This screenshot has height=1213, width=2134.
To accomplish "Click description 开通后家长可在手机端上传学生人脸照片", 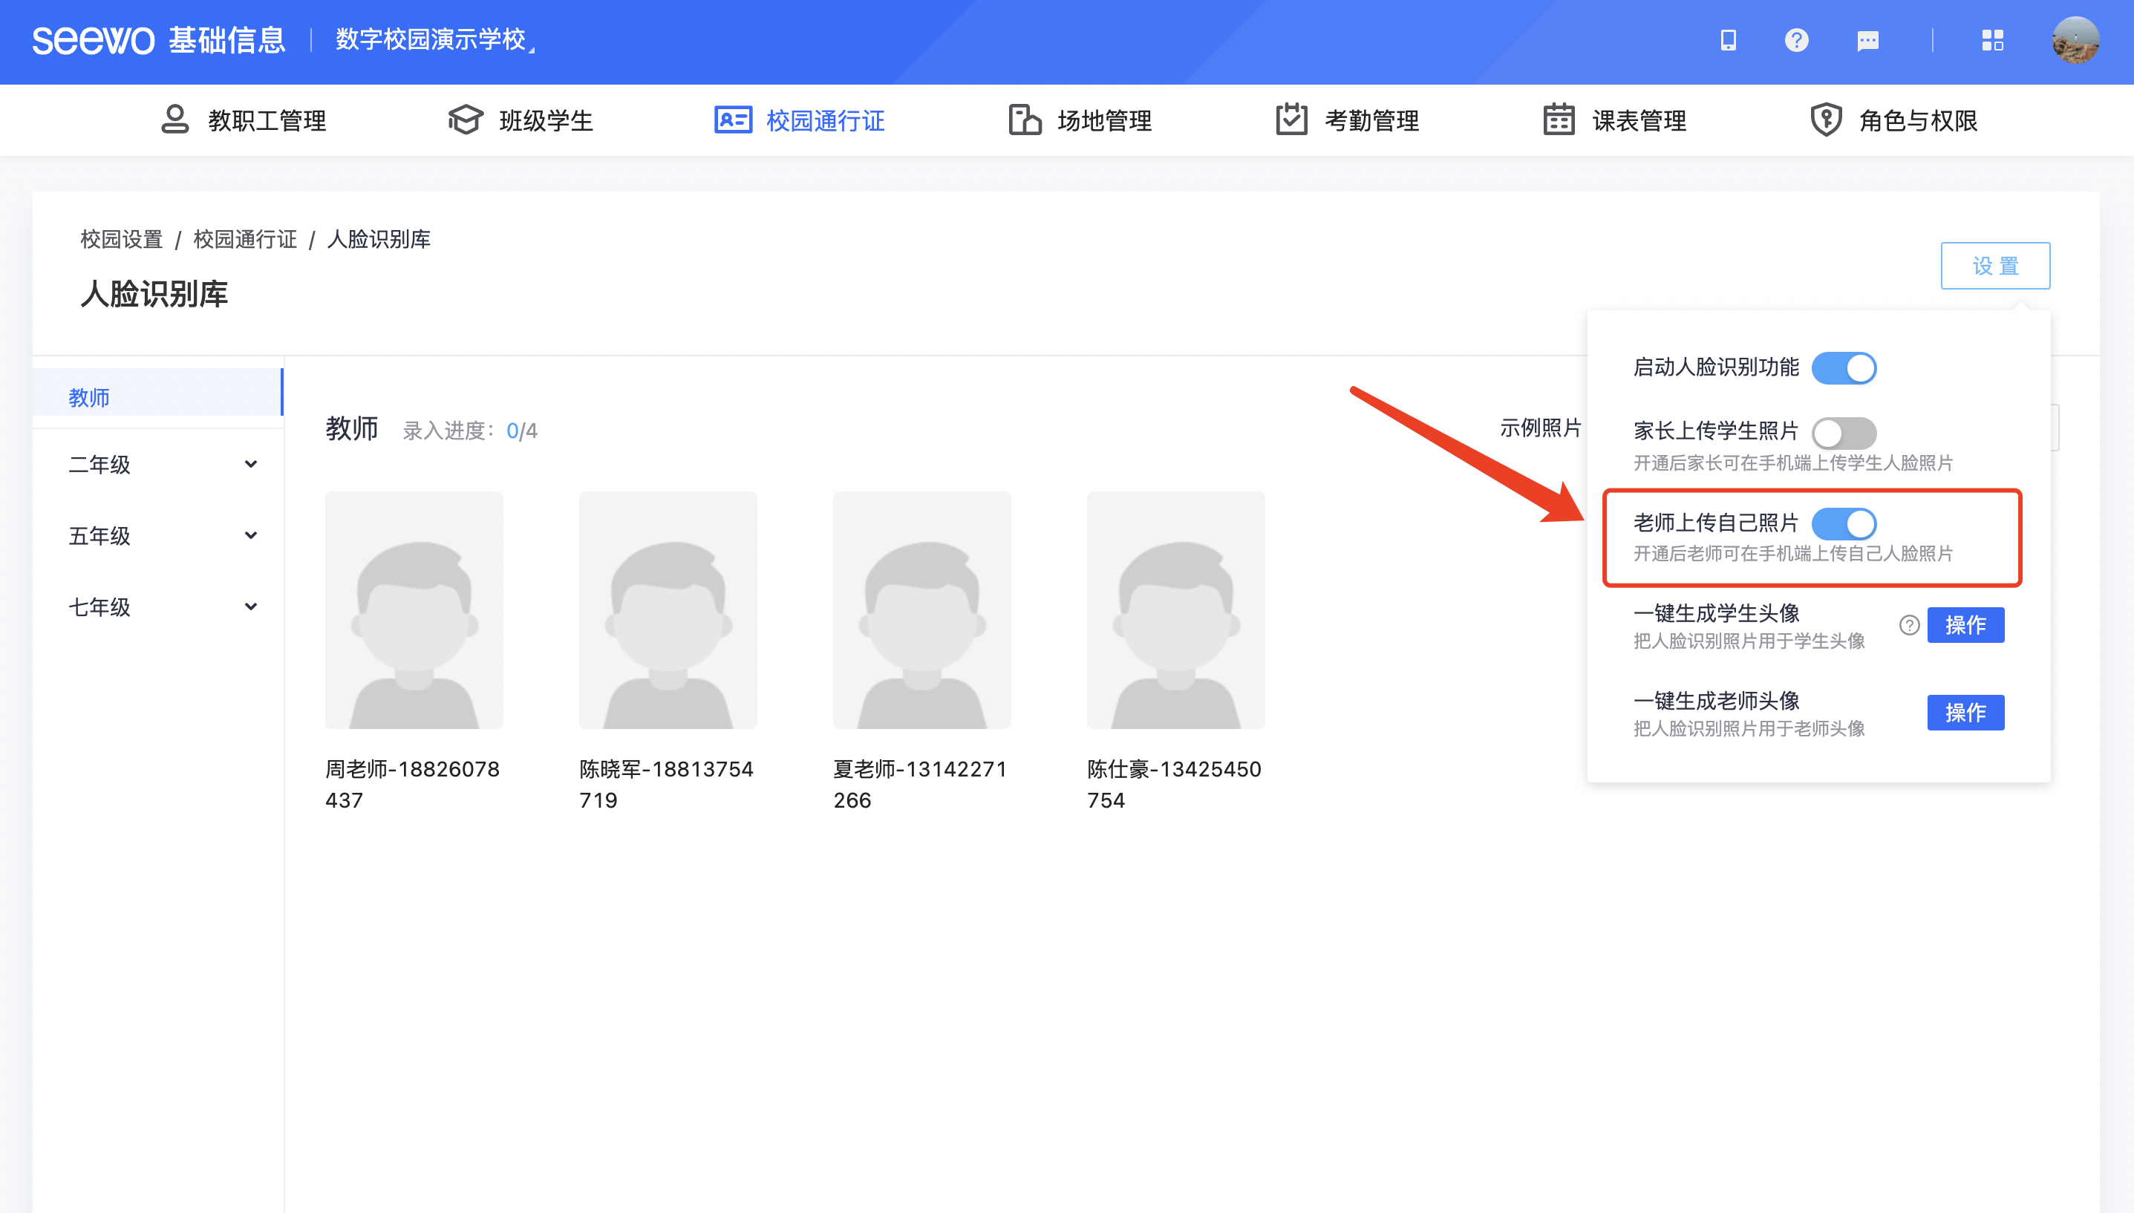I will [1793, 463].
